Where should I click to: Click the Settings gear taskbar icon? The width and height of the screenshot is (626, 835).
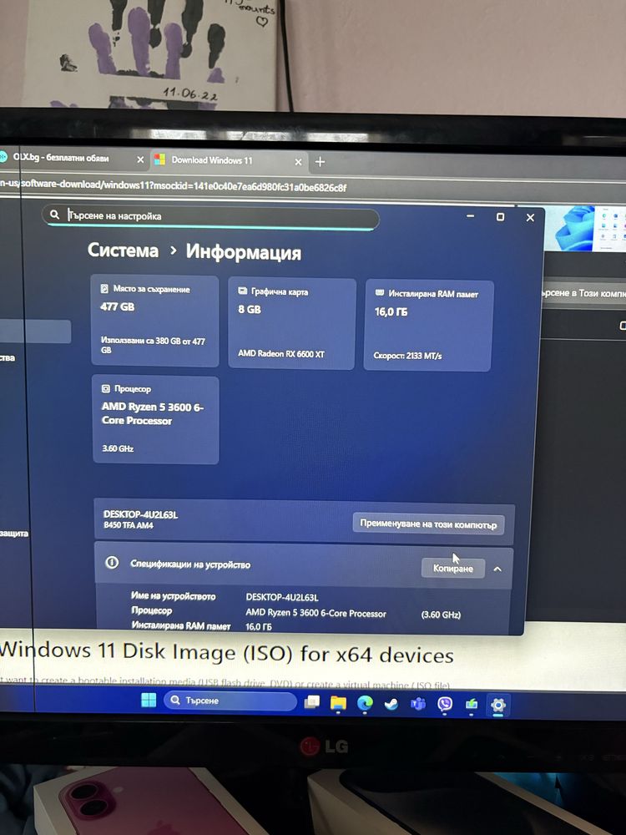[x=498, y=706]
